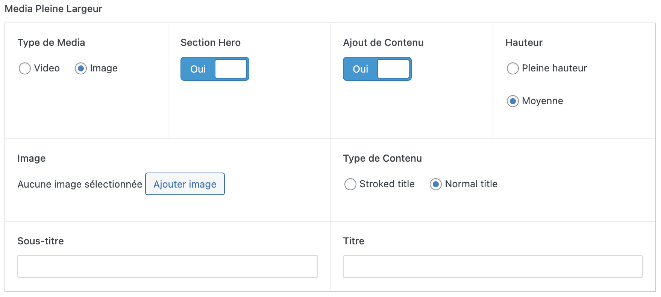
Task: Click the Hauteur field label
Action: coord(524,42)
